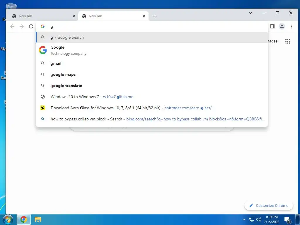Open the Google apps grid
This screenshot has height=225, width=300.
(x=288, y=41)
